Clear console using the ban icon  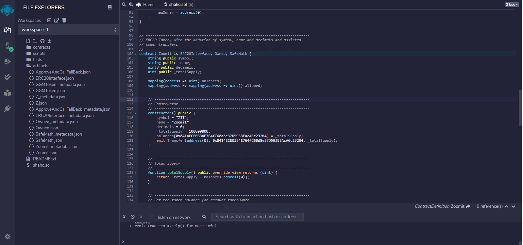pos(132,217)
